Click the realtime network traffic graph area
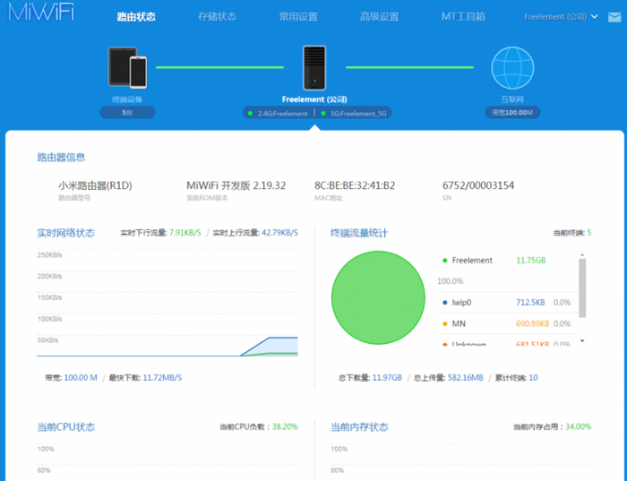The image size is (627, 481). click(x=167, y=303)
